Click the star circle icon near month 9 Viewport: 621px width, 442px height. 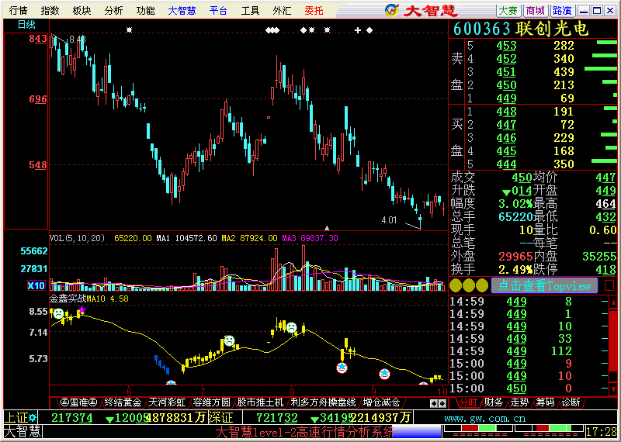click(384, 374)
